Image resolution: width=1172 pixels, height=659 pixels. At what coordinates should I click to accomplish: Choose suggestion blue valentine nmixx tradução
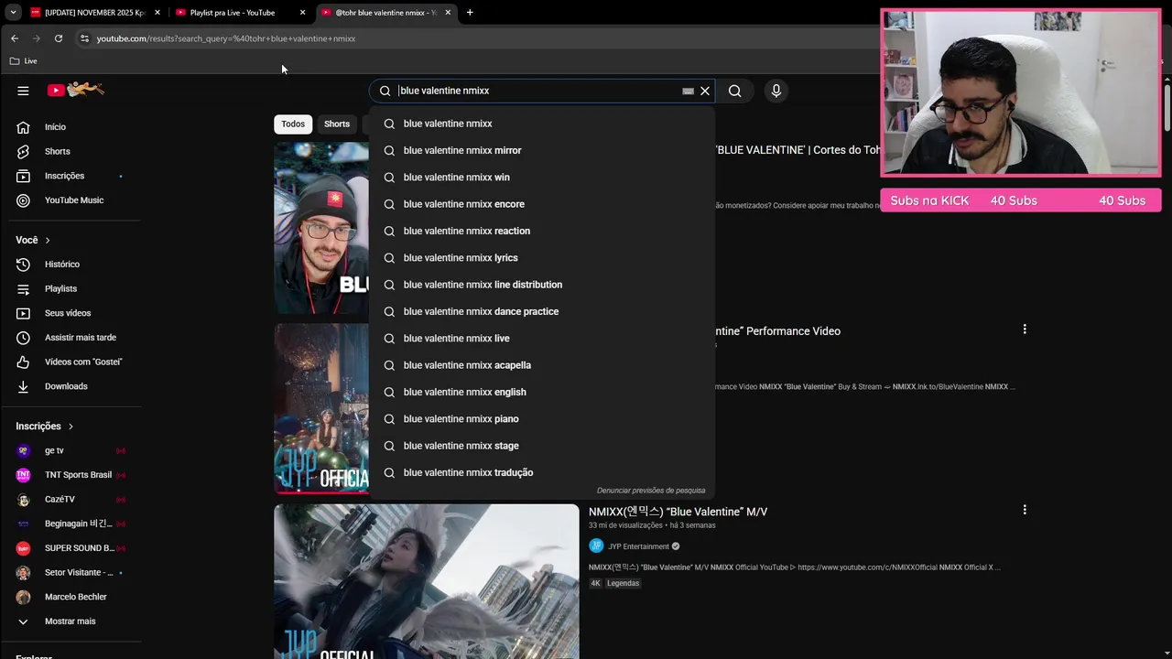coord(542,472)
